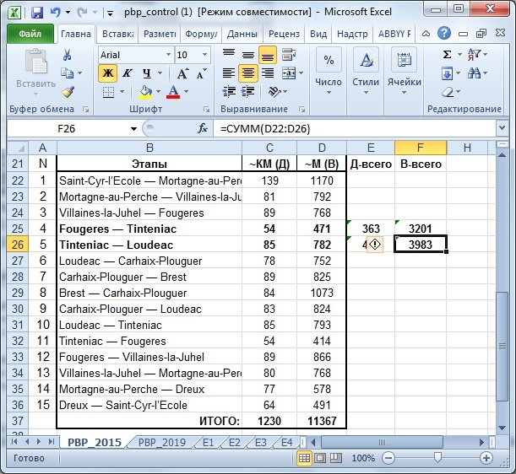Click the Undo arrow icon
This screenshot has height=474, width=516.
pyautogui.click(x=55, y=13)
